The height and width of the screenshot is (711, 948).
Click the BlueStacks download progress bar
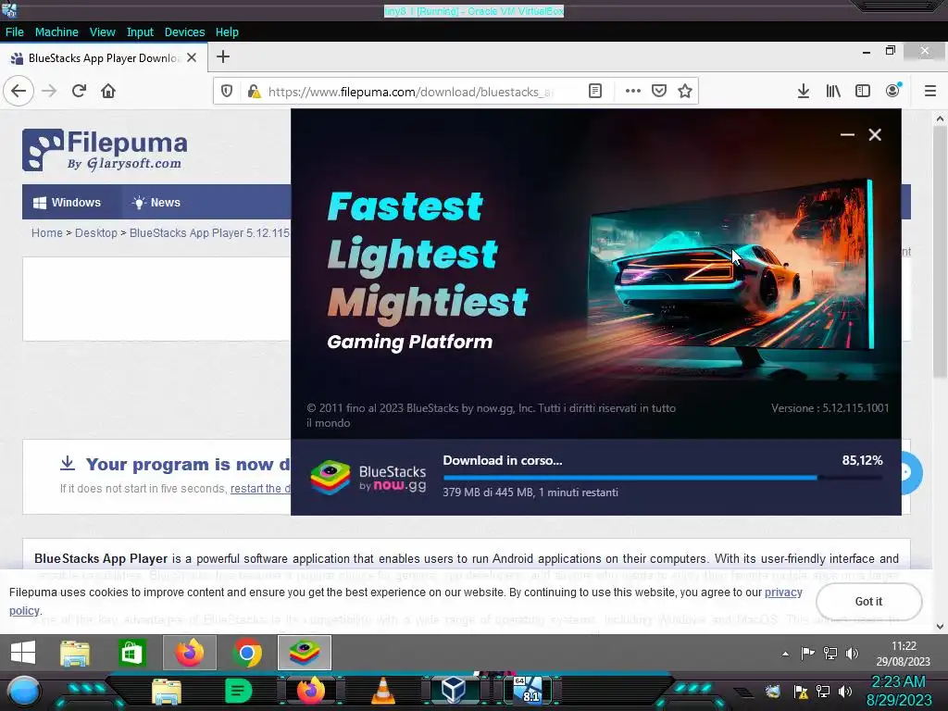click(663, 478)
